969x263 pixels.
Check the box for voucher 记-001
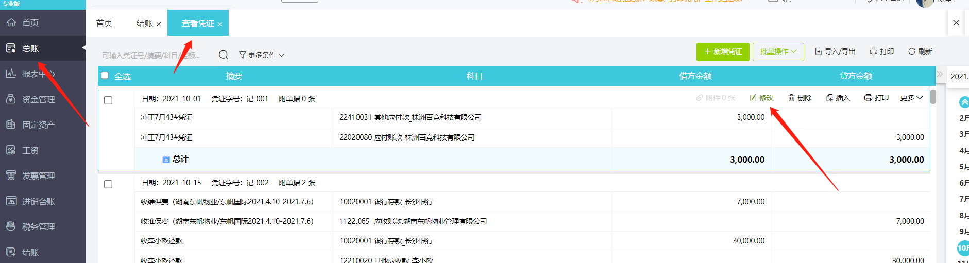coord(108,100)
